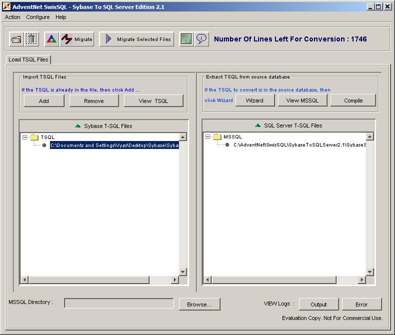The height and width of the screenshot is (335, 395).
Task: Click 'Evaluation Copy. Not For Commercial Use.' text
Action: click(x=332, y=318)
